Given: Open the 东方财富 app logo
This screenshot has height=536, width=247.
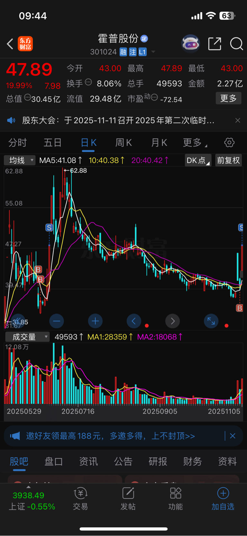Looking at the screenshot, I should pos(25,44).
